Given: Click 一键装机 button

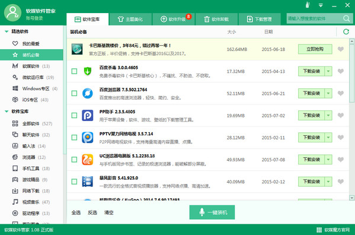Looking at the screenshot, I should tap(212, 212).
